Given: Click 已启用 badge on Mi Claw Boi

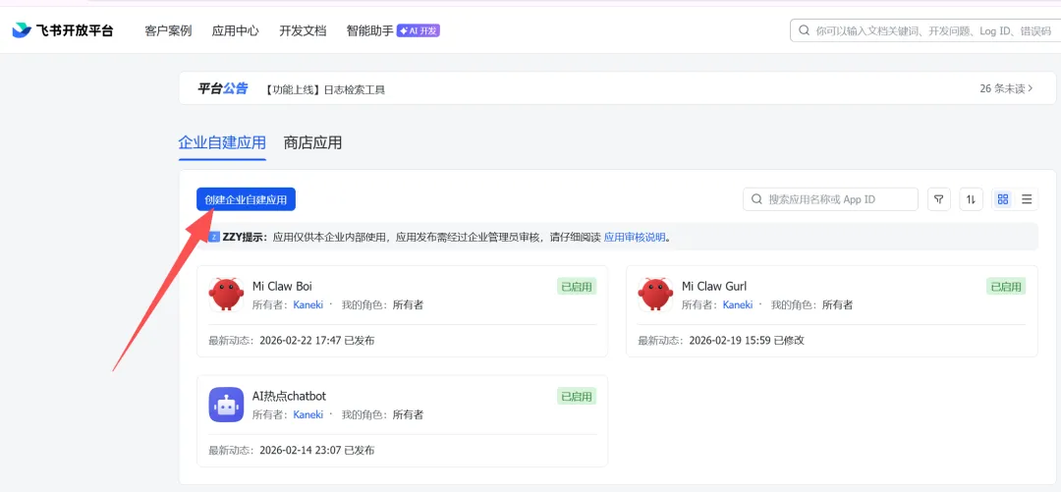Looking at the screenshot, I should click(x=577, y=287).
